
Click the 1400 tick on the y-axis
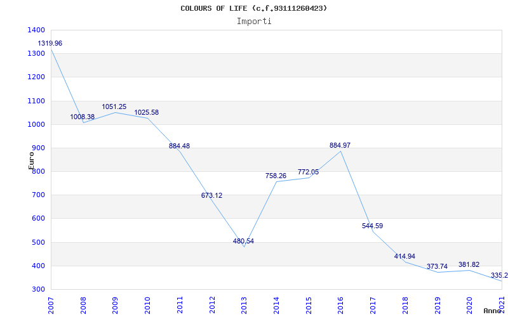[37, 30]
